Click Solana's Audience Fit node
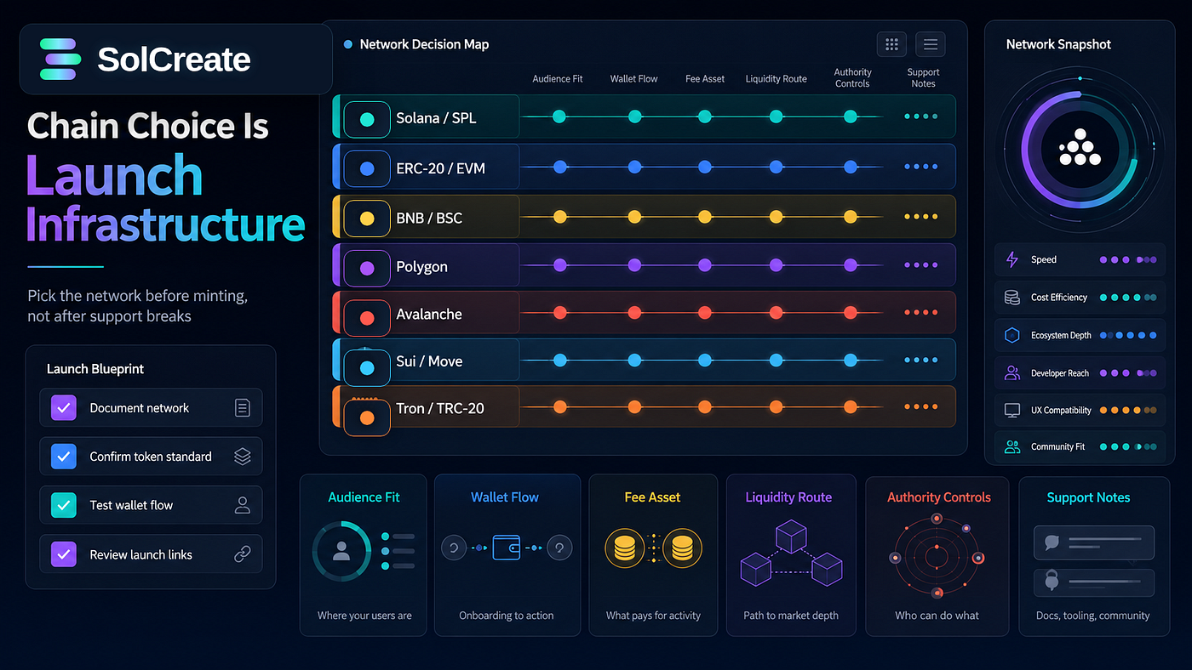The width and height of the screenshot is (1192, 670). (x=559, y=116)
